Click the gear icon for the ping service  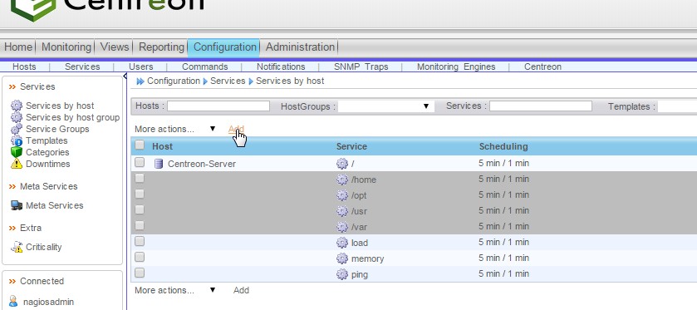[x=341, y=274]
